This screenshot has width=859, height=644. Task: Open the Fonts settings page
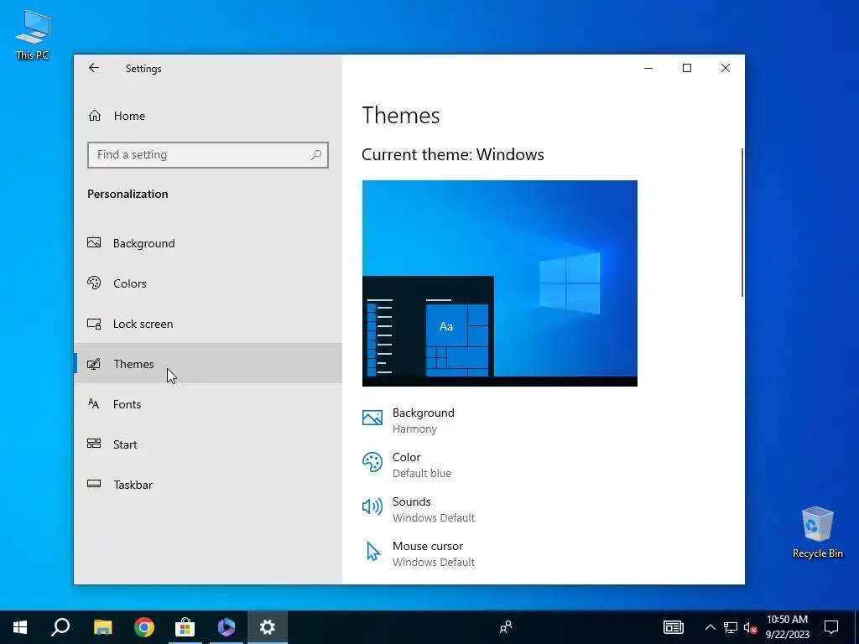coord(208,404)
